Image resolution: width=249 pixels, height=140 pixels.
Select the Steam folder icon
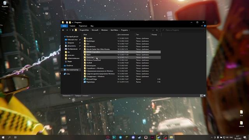(85, 54)
